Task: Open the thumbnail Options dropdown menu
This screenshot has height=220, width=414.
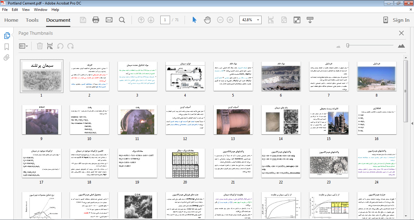Action: pyautogui.click(x=23, y=46)
